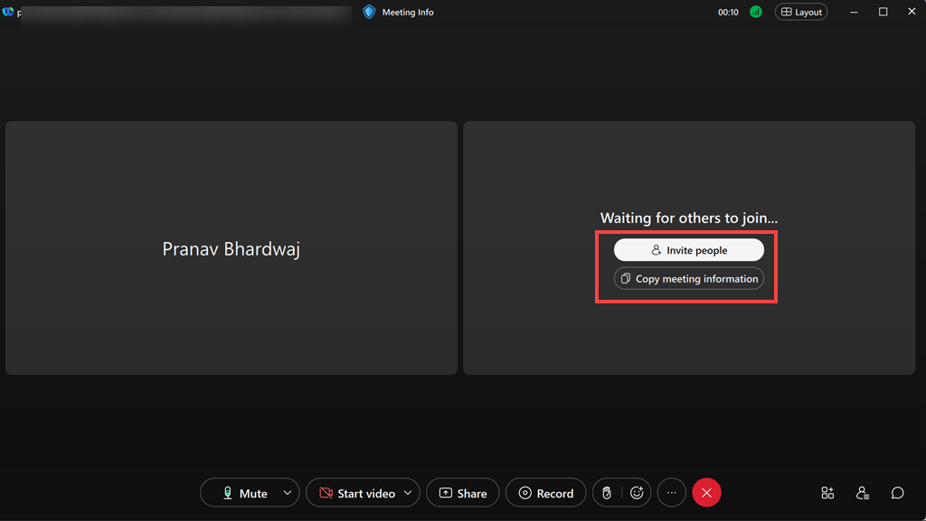
Task: Select the Pranav Bhardwaj video tile
Action: [231, 248]
